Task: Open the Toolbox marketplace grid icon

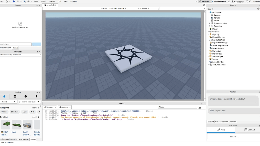Action: [x=15, y=96]
